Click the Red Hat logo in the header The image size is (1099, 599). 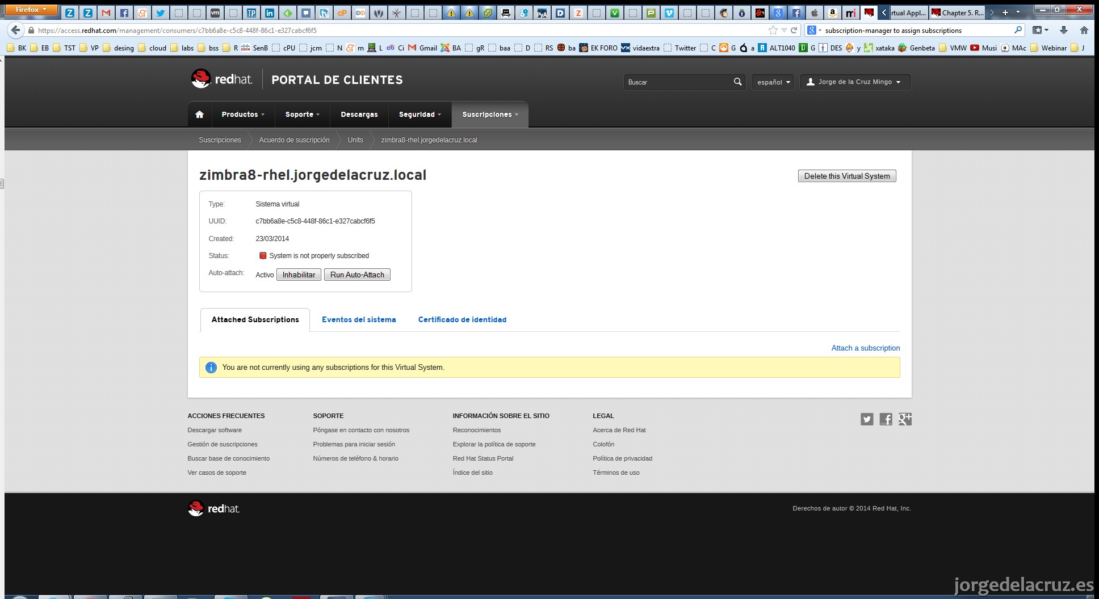pyautogui.click(x=222, y=79)
